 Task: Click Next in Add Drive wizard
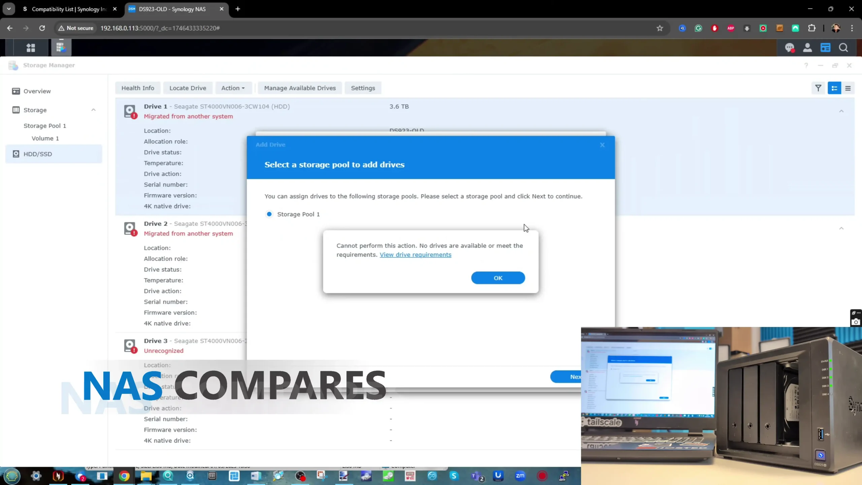566,377
